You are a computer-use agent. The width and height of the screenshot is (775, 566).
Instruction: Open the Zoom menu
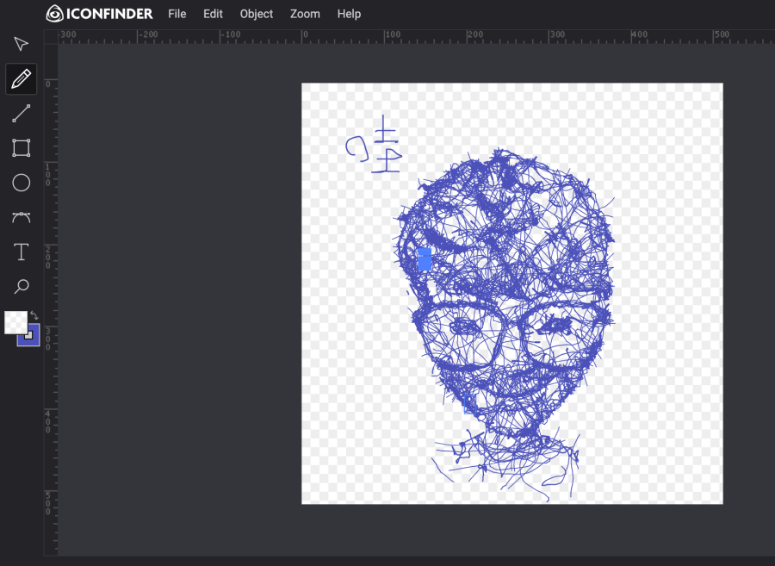[x=305, y=14]
